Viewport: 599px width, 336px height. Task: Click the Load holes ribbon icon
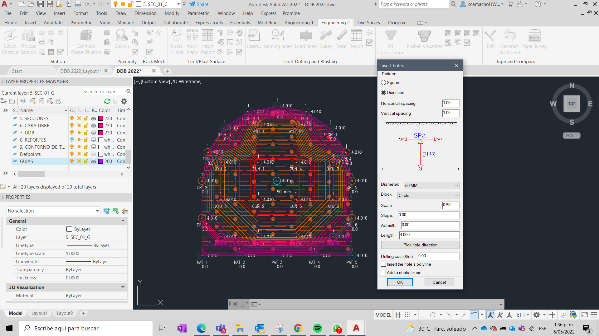coord(306,36)
